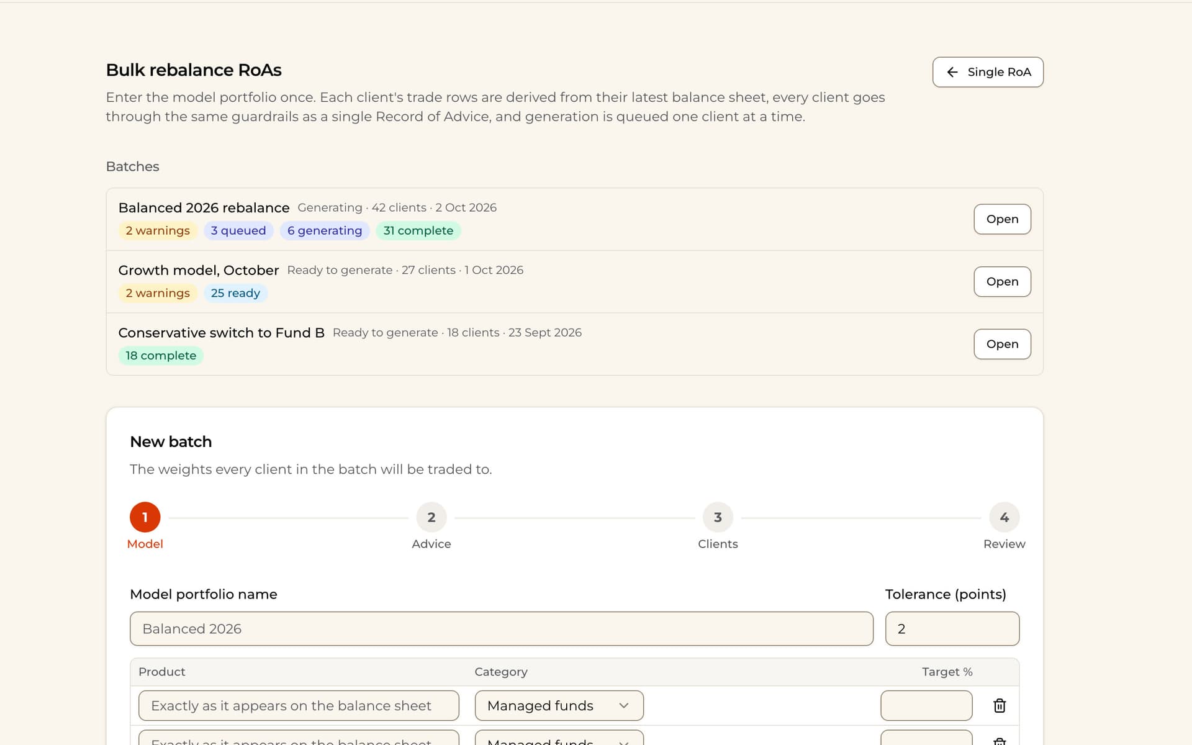The image size is (1192, 745).
Task: Go to step 1 Model
Action: 145,517
